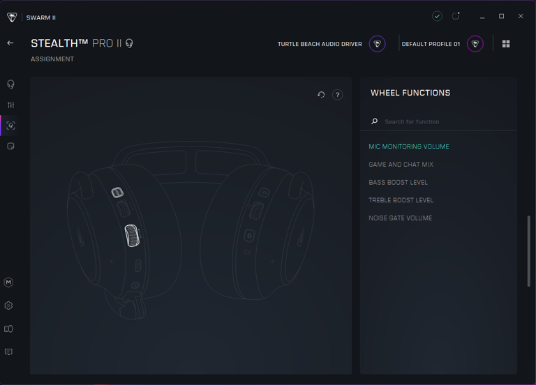Open the settings gear icon
536x385 pixels.
tap(8, 305)
